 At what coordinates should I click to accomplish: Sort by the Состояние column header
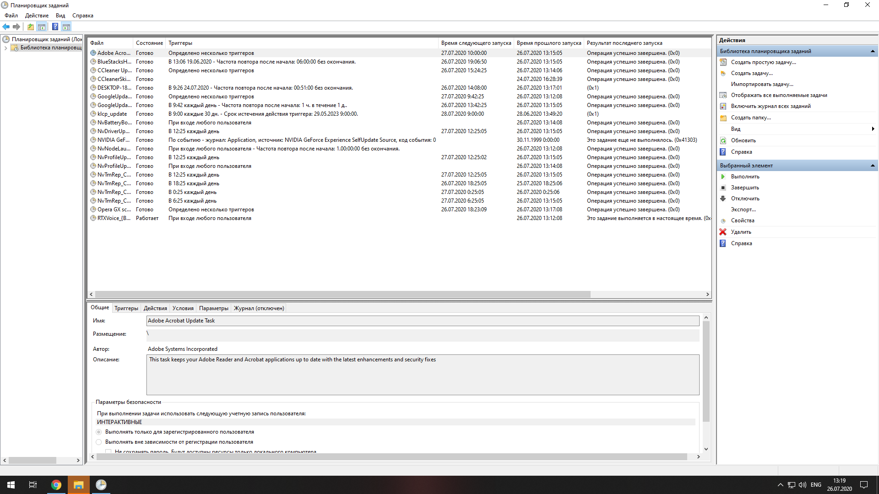(149, 43)
